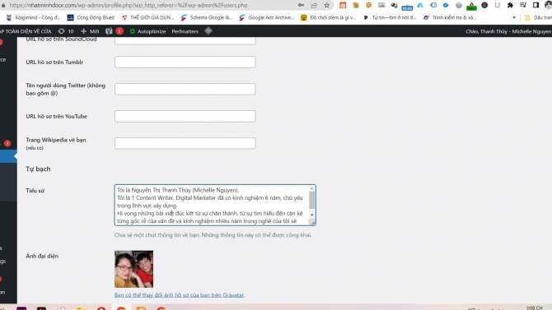Click the dark round K extension icon
The height and width of the screenshot is (310, 552).
coord(484,5)
